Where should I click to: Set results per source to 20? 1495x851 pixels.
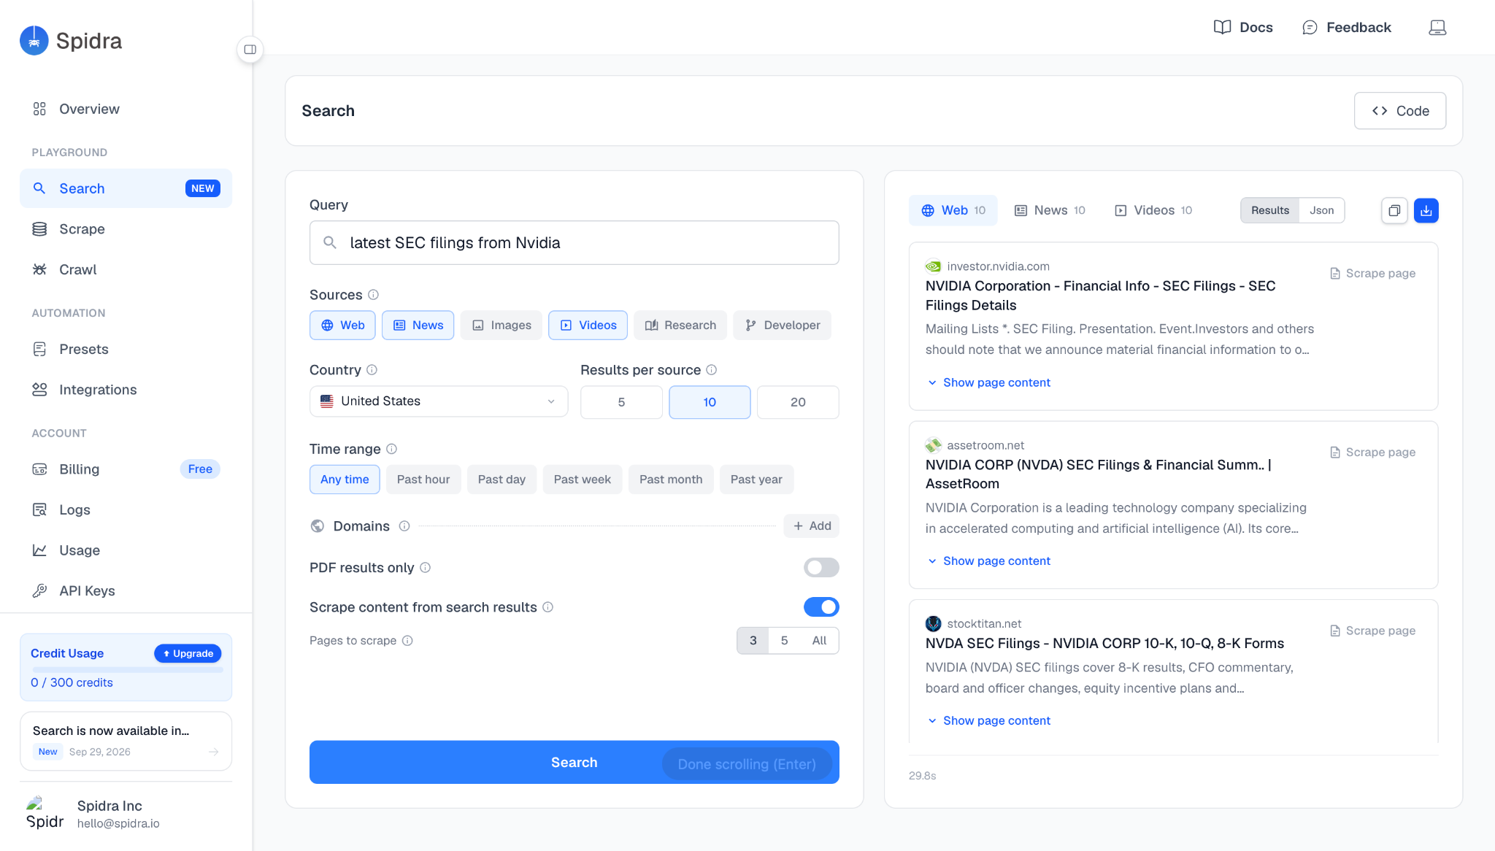coord(798,402)
